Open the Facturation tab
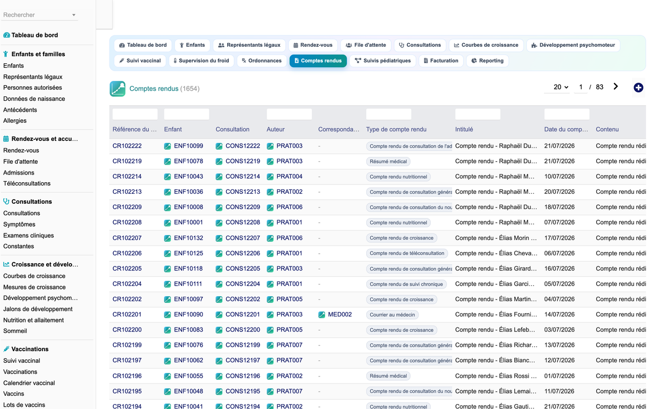 [441, 61]
